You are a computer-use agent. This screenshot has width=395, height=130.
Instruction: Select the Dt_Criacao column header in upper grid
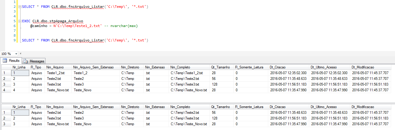point(289,67)
